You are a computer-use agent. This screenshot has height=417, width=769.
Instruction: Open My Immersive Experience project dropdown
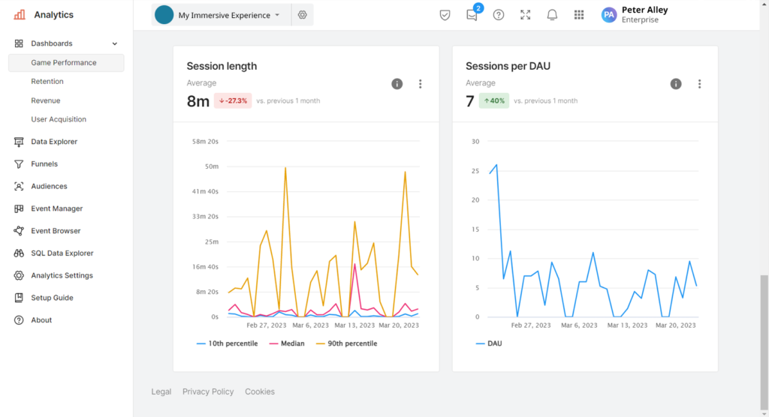tap(222, 15)
